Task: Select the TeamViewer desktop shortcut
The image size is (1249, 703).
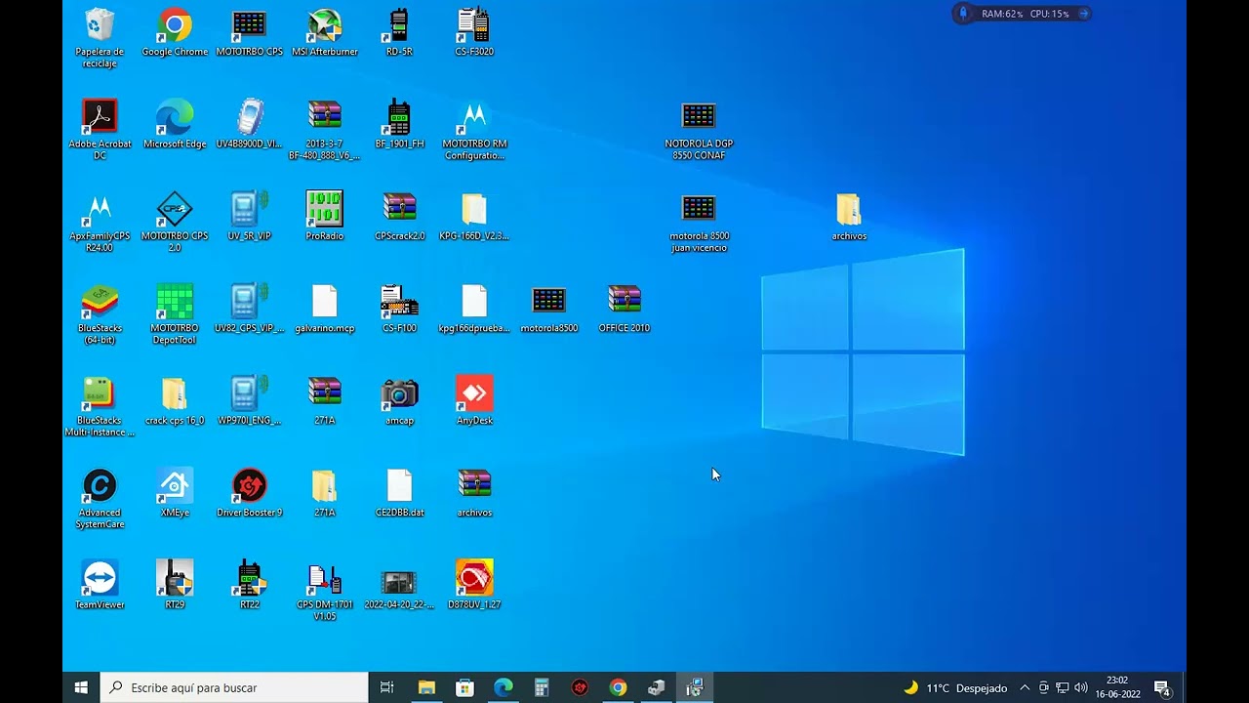Action: point(100,585)
